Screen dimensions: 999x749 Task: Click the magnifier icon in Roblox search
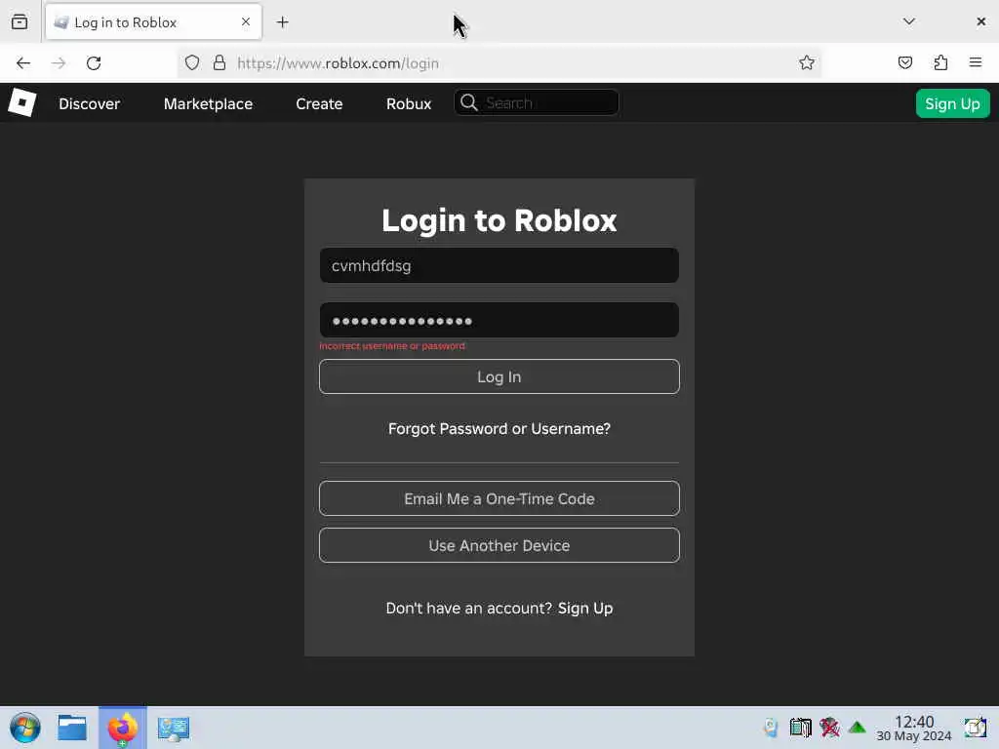pyautogui.click(x=469, y=102)
